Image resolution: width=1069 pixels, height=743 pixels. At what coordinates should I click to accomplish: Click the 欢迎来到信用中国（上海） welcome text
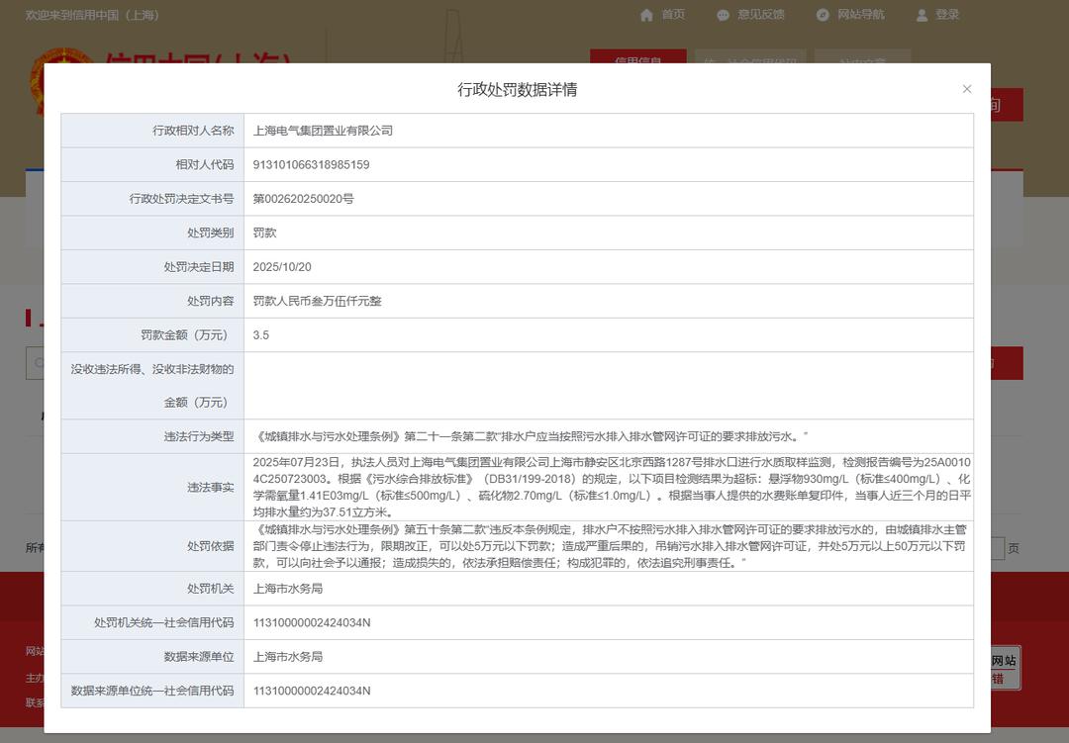coord(92,15)
